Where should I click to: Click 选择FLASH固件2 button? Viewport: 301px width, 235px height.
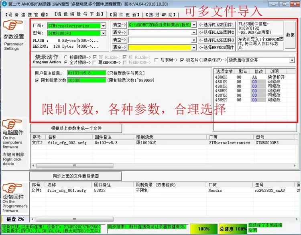click(x=216, y=32)
